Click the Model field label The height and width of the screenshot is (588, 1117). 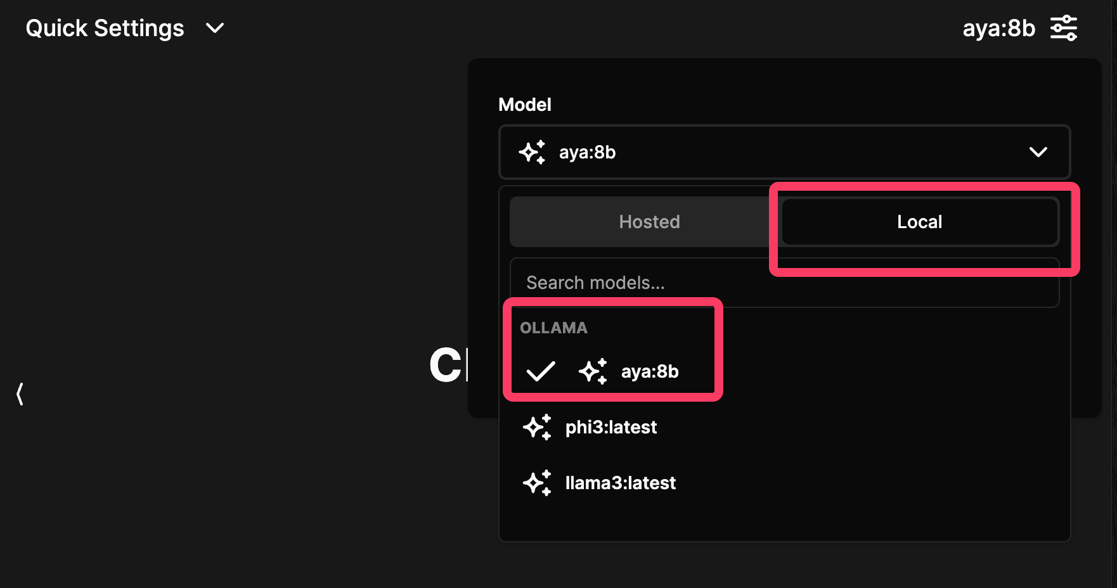[525, 105]
